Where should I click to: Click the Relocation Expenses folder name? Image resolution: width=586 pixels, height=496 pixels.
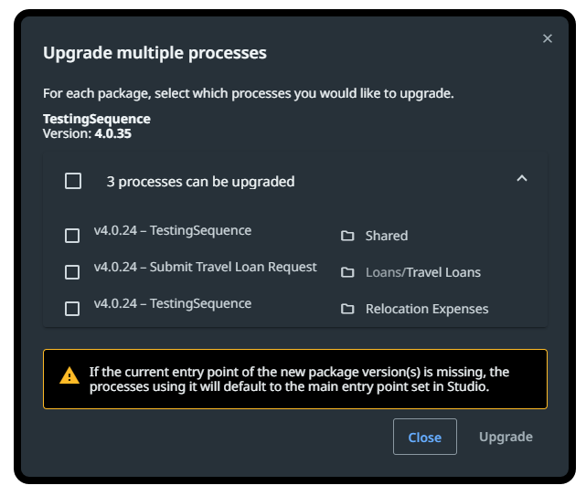pyautogui.click(x=427, y=309)
